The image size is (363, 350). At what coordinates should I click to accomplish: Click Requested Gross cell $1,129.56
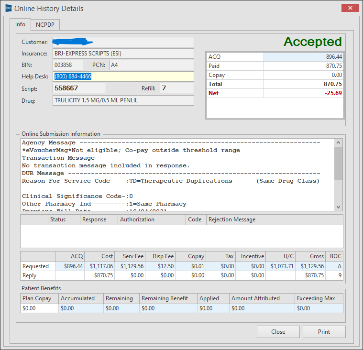coord(310,266)
